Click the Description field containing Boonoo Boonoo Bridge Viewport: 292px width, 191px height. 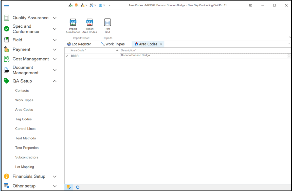(x=203, y=56)
